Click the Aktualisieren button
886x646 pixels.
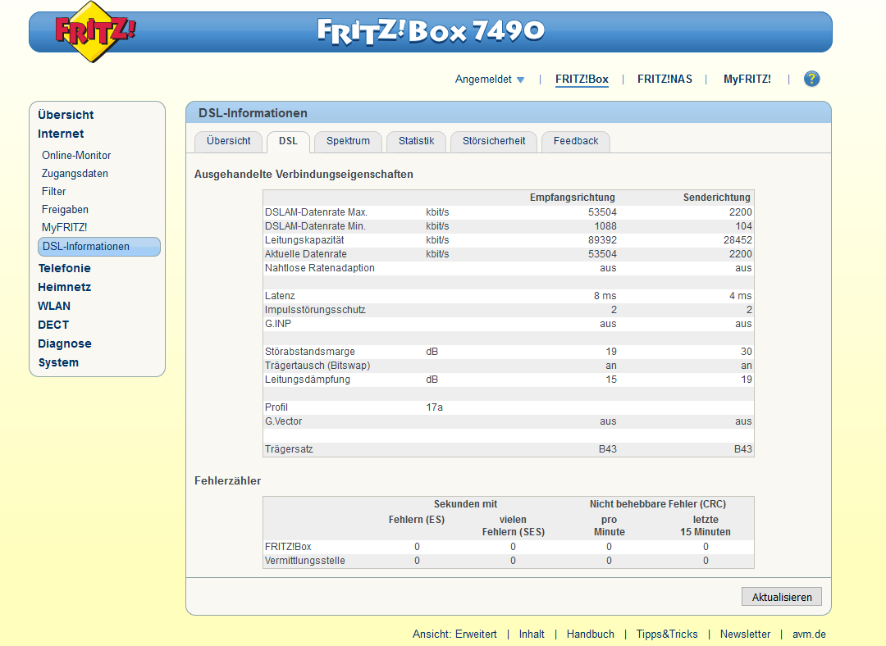click(x=782, y=597)
